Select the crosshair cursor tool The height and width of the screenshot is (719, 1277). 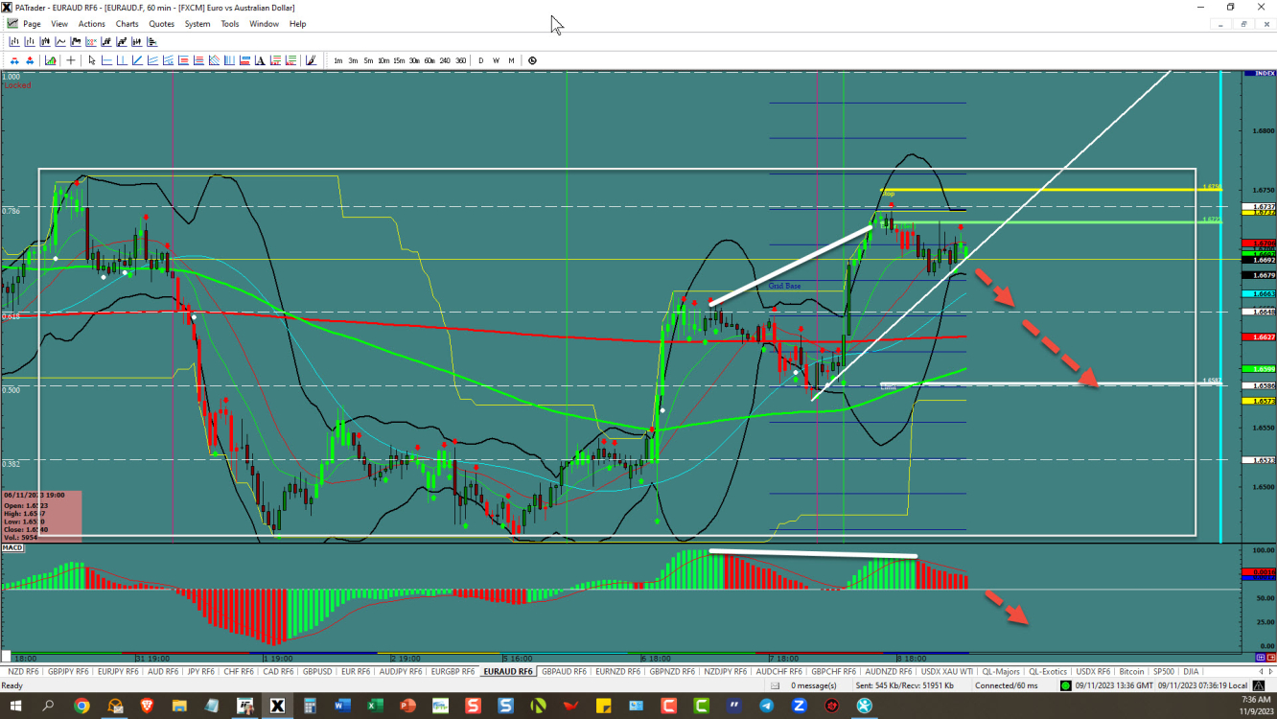pyautogui.click(x=71, y=60)
